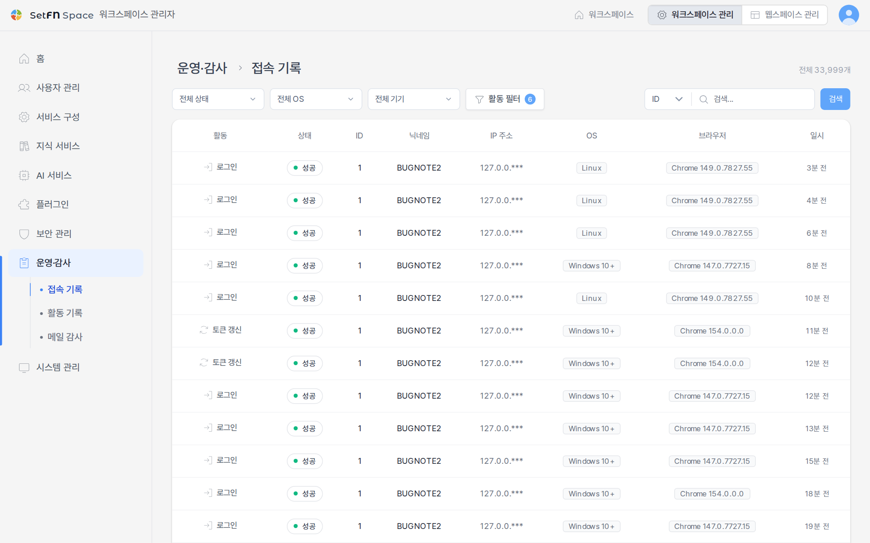Image resolution: width=870 pixels, height=543 pixels.
Task: Click the 브라우저 column header
Action: pyautogui.click(x=712, y=136)
